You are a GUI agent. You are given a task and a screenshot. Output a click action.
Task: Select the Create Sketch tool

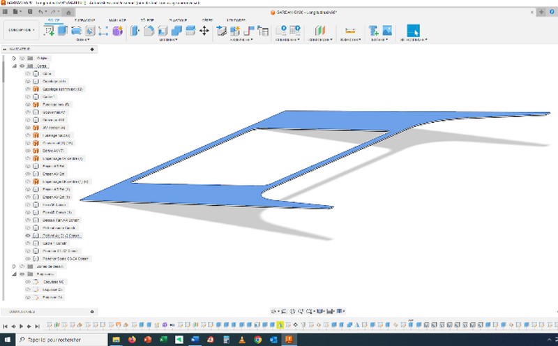point(50,30)
